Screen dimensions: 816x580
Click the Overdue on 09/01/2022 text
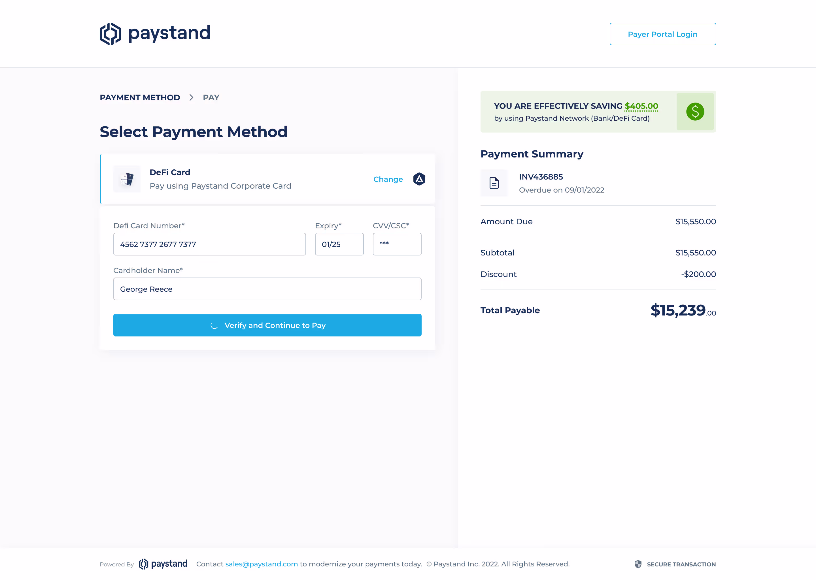click(x=561, y=190)
